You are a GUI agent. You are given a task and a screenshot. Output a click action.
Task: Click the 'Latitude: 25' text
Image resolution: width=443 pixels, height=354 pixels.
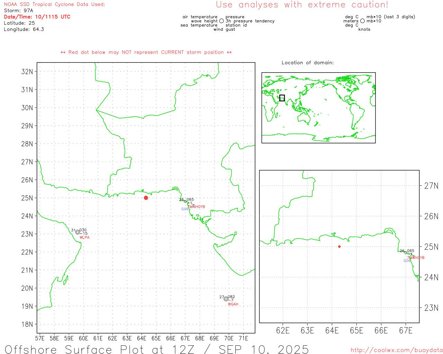click(19, 23)
